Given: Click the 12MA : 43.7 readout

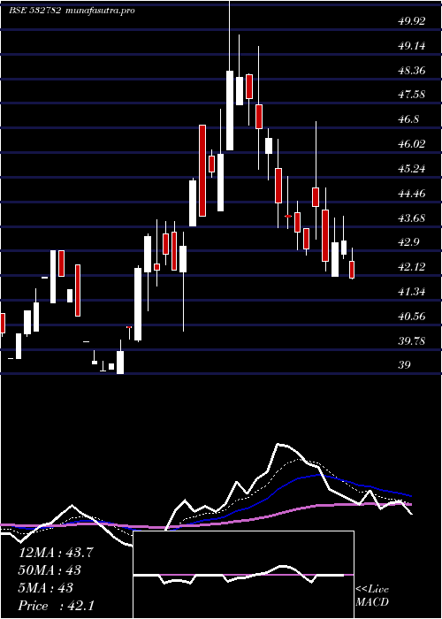Looking at the screenshot, I should click(x=57, y=553).
